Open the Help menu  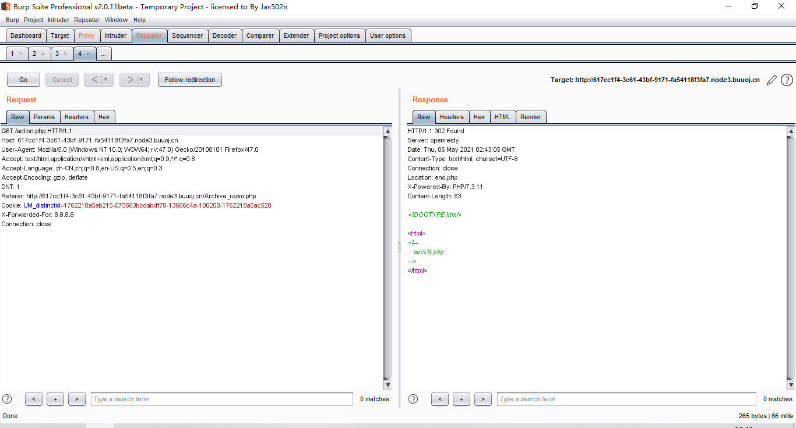(x=139, y=20)
